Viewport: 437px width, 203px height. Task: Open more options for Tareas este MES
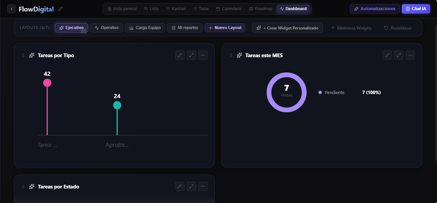pyautogui.click(x=410, y=55)
